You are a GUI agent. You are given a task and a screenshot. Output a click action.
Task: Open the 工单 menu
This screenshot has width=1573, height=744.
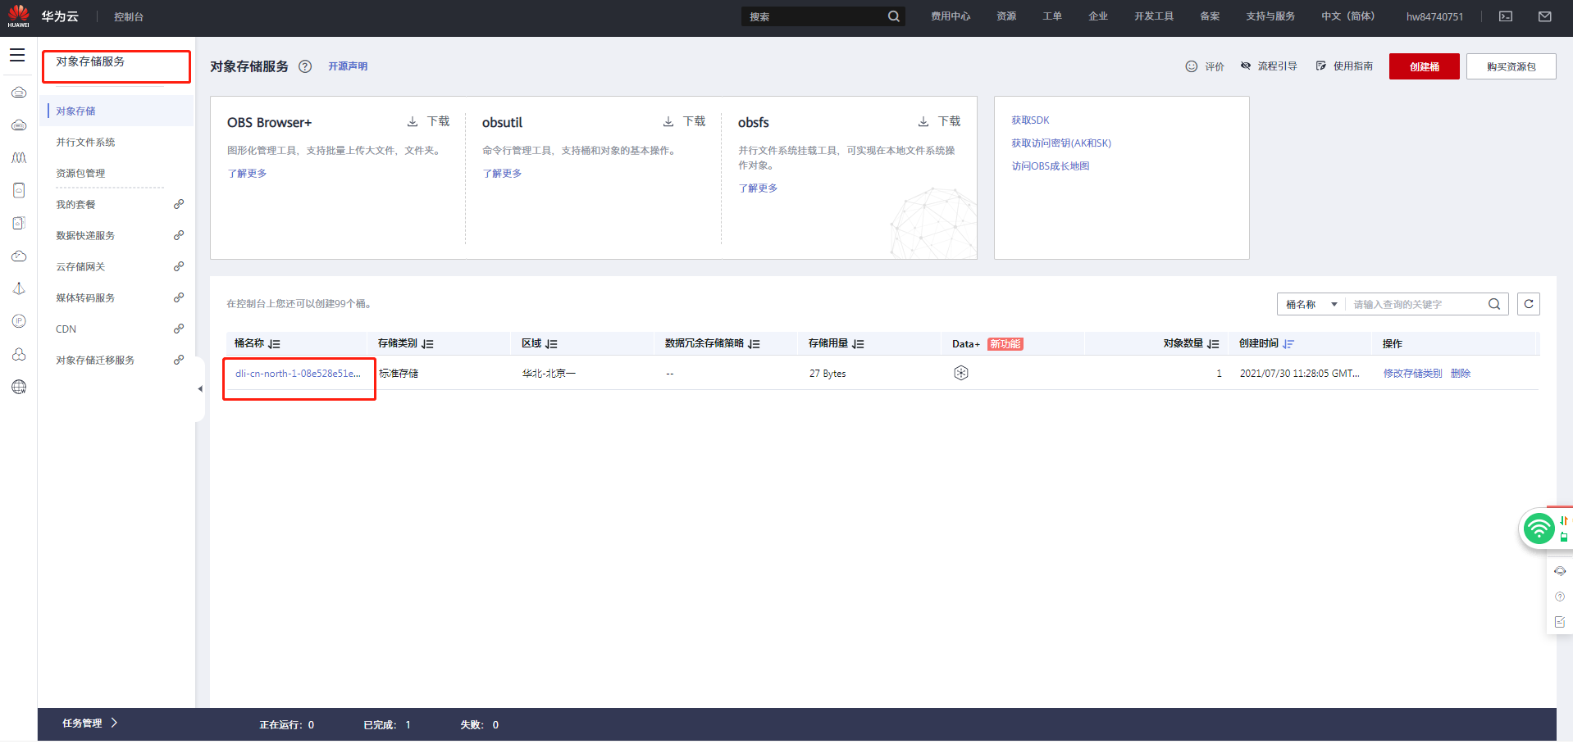(x=1052, y=16)
